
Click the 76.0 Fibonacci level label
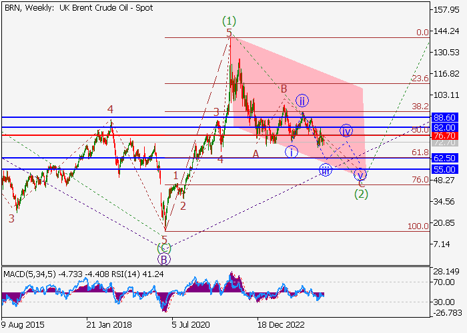click(x=420, y=179)
